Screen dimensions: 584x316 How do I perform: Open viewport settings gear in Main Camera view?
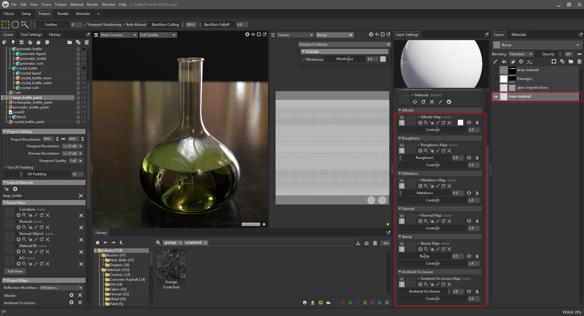(x=247, y=35)
